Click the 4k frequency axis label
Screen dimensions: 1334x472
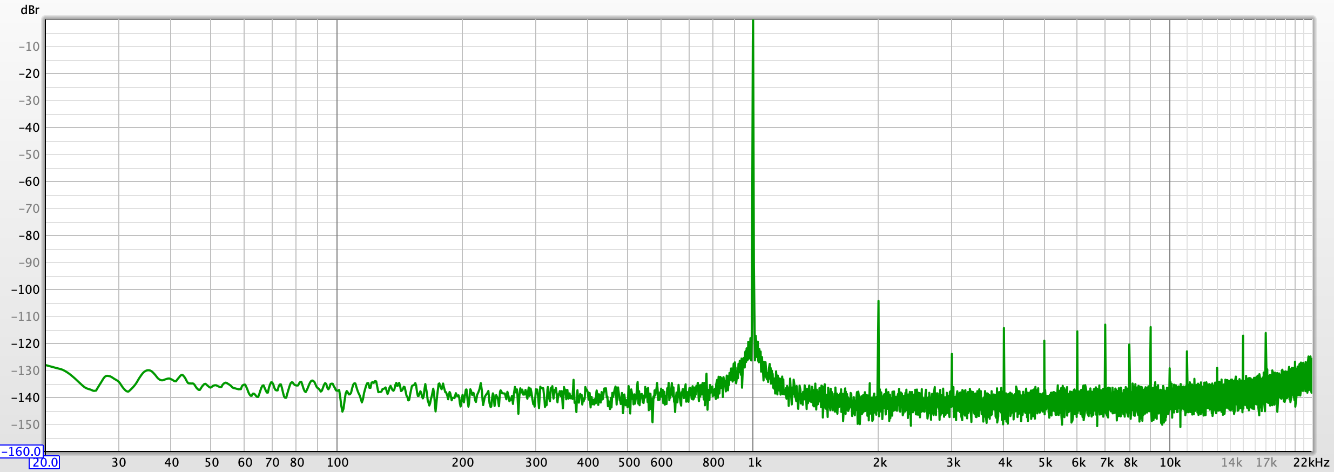coord(1005,463)
